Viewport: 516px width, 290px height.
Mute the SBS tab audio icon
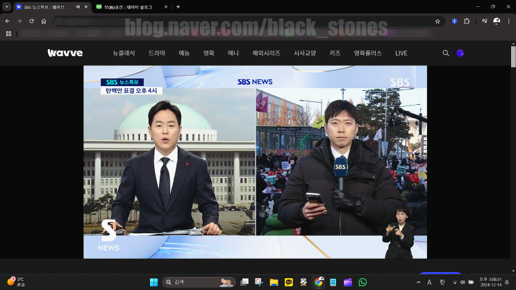(78, 6)
